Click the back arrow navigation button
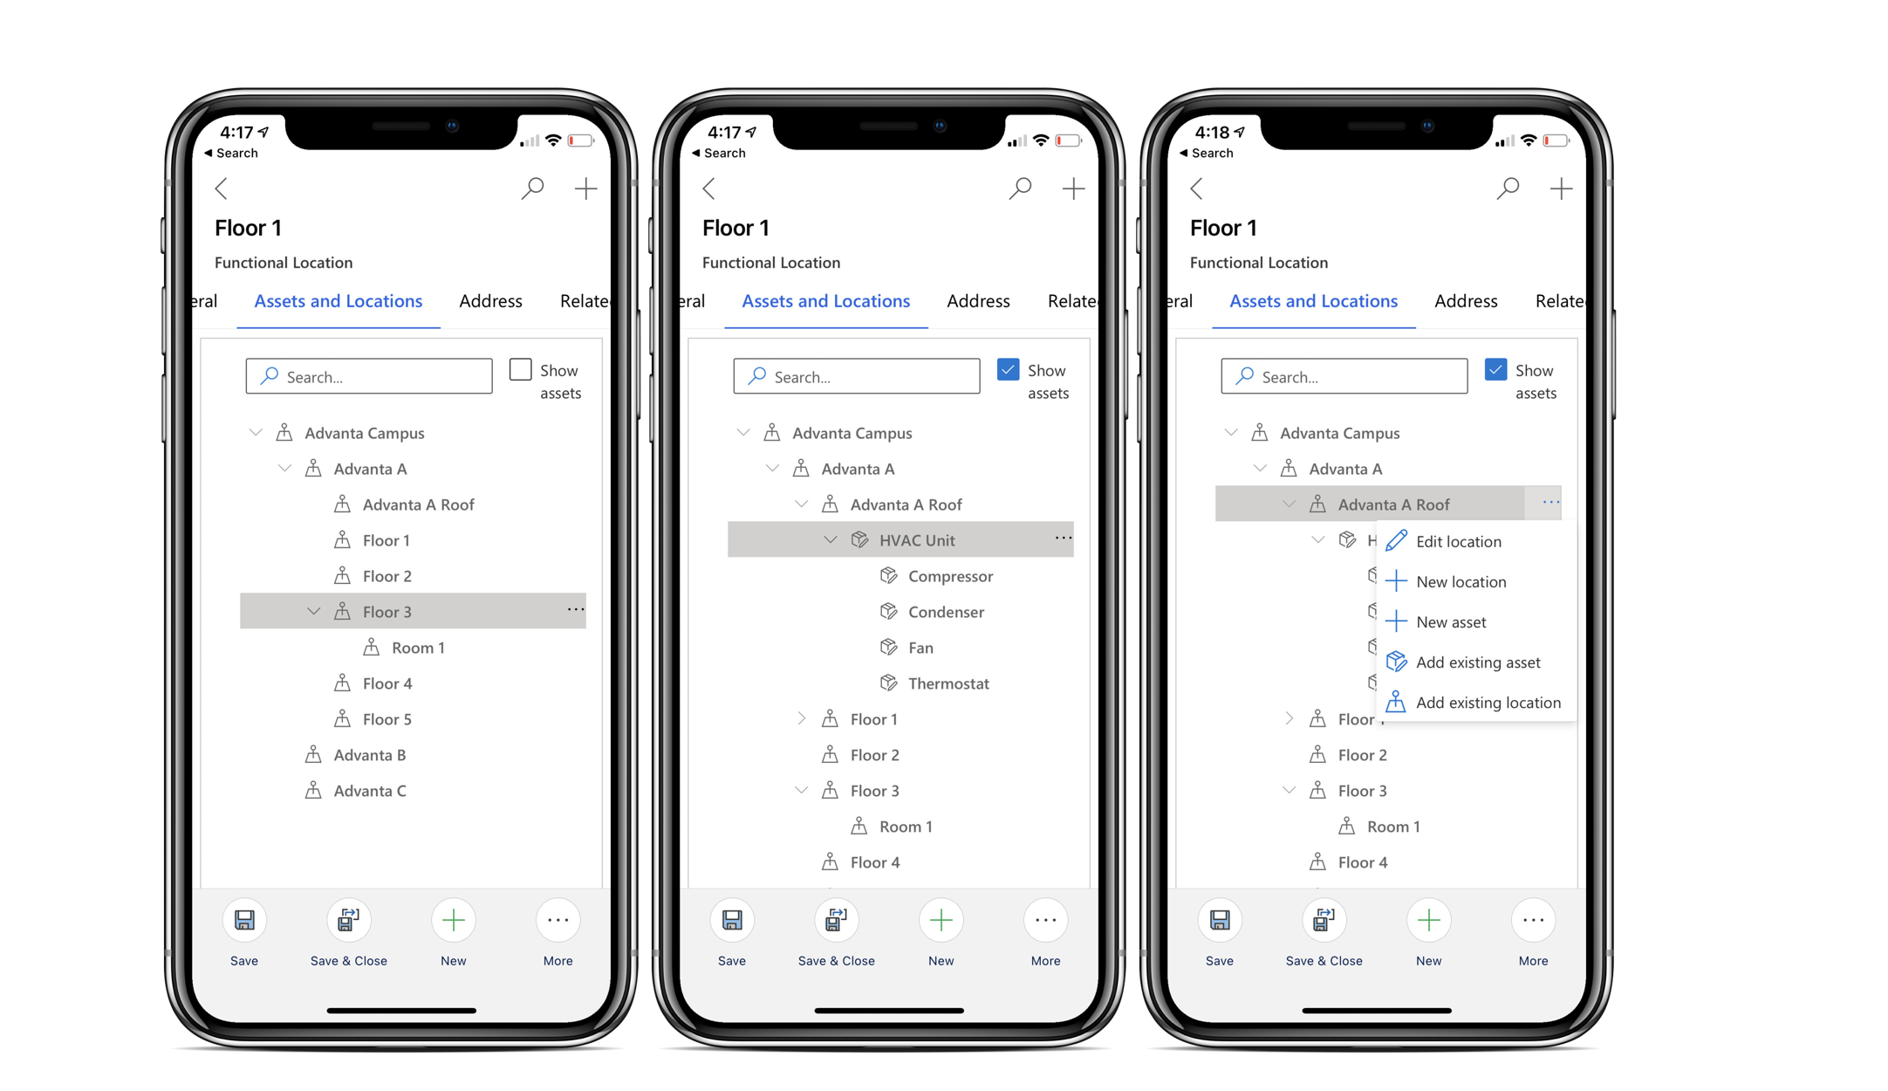Image resolution: width=1888 pixels, height=1091 pixels. click(224, 187)
